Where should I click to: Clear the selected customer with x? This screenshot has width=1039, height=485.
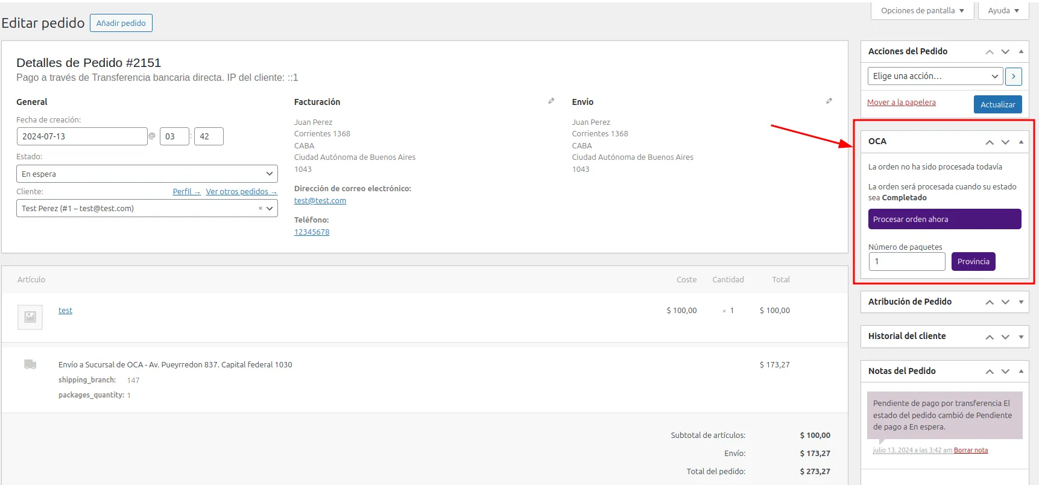click(261, 209)
